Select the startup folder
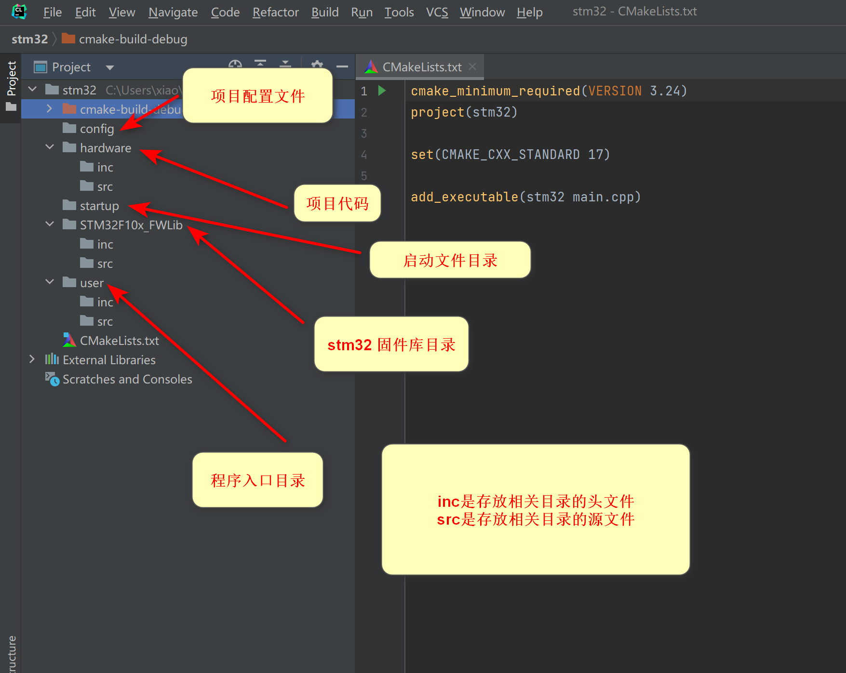 click(99, 206)
